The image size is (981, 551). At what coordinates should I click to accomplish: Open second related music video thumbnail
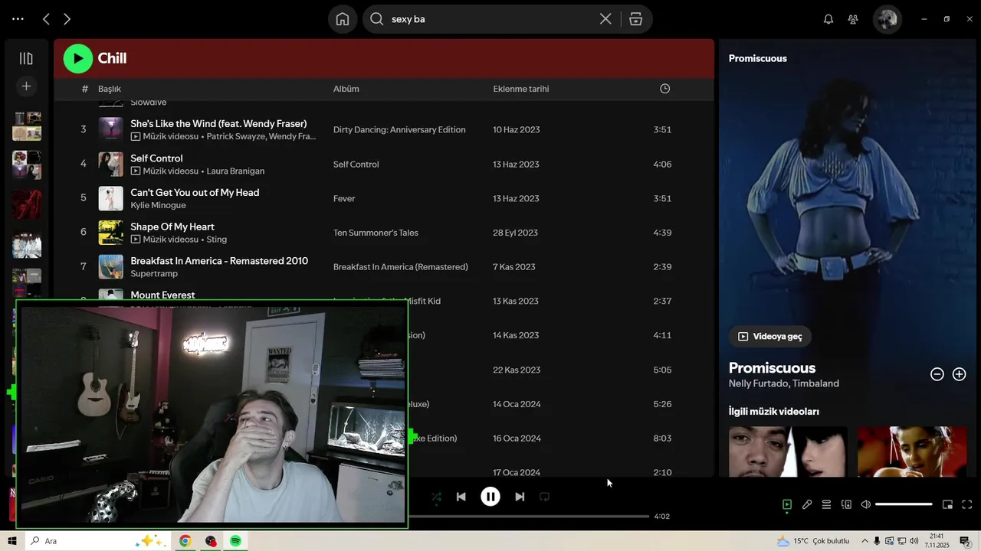912,452
